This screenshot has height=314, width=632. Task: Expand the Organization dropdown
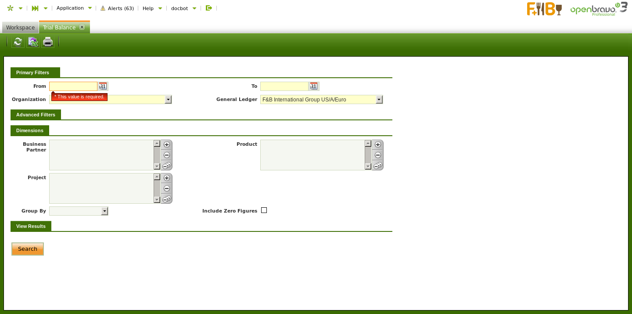coord(168,100)
